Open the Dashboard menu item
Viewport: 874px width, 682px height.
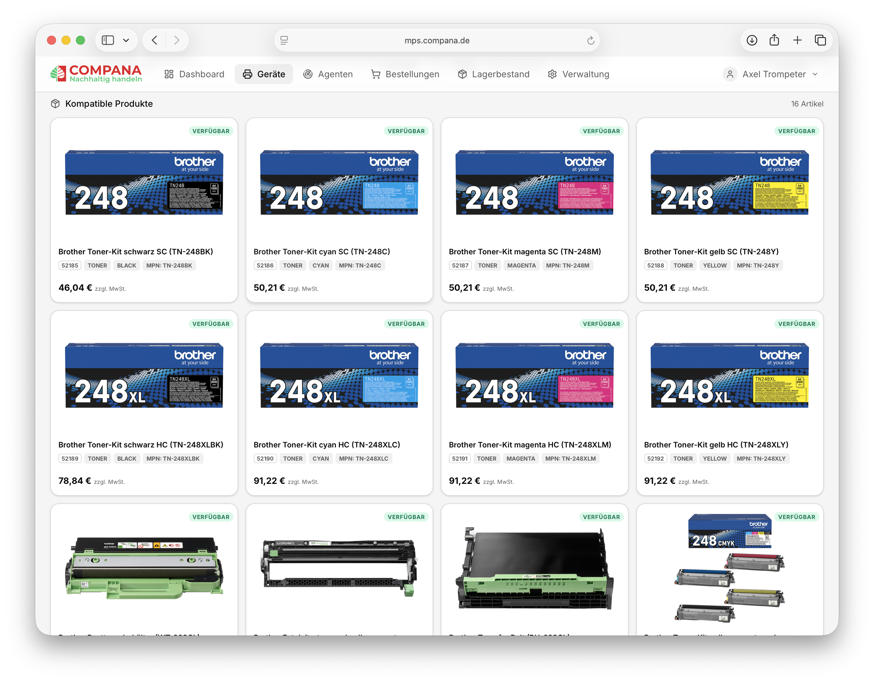point(194,74)
